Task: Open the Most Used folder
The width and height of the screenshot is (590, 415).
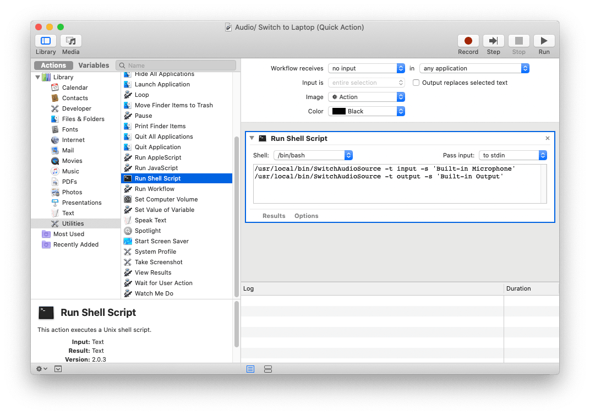Action: (x=68, y=234)
